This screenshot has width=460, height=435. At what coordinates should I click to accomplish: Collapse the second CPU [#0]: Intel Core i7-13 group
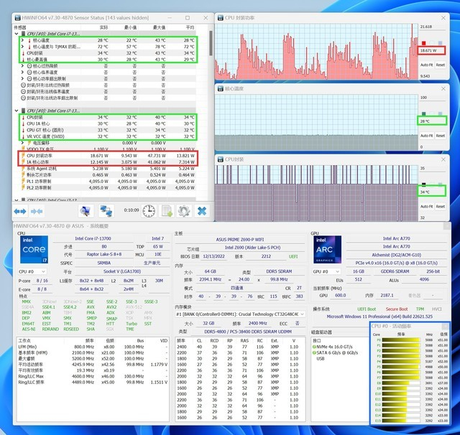[x=17, y=111]
